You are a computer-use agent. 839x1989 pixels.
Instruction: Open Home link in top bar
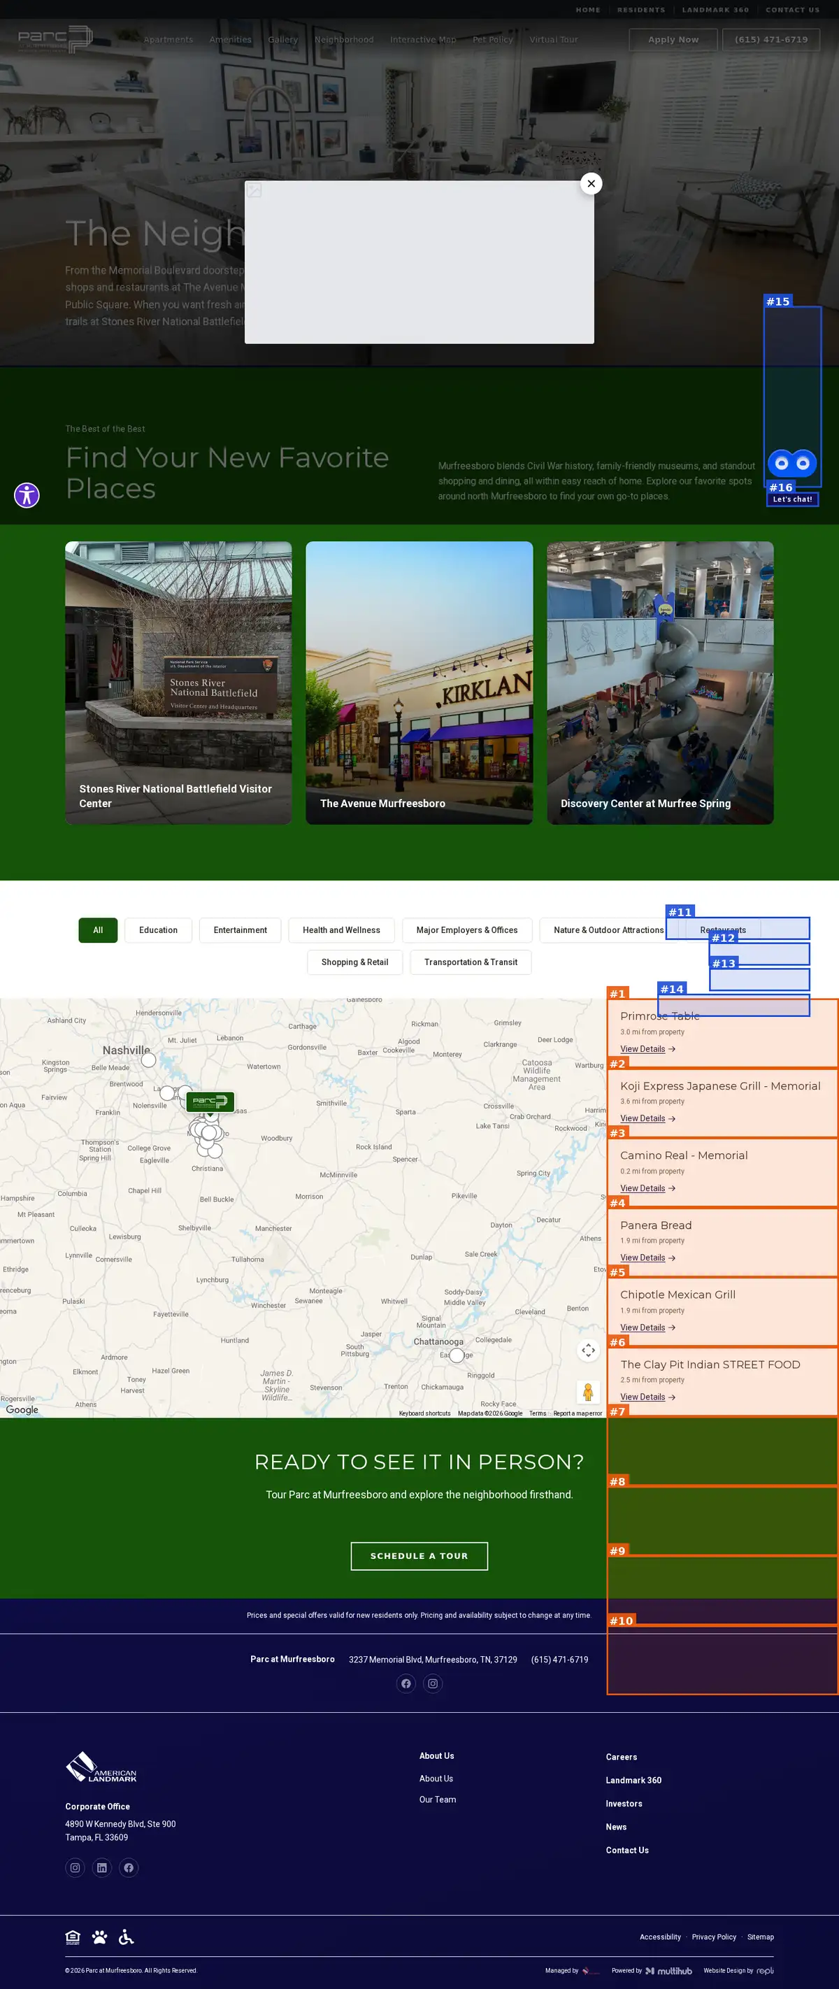[x=588, y=10]
